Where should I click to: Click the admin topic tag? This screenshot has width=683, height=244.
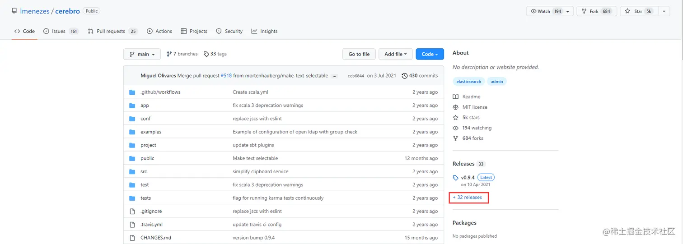[x=497, y=82]
